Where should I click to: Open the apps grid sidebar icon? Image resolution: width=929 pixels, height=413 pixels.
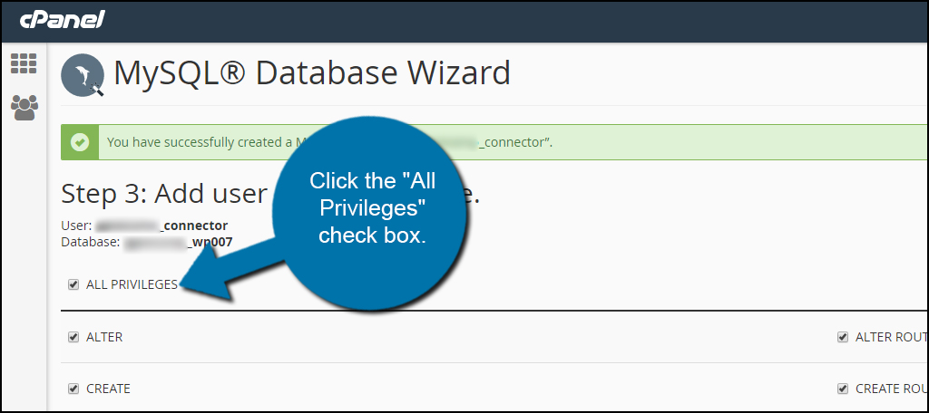(x=24, y=63)
